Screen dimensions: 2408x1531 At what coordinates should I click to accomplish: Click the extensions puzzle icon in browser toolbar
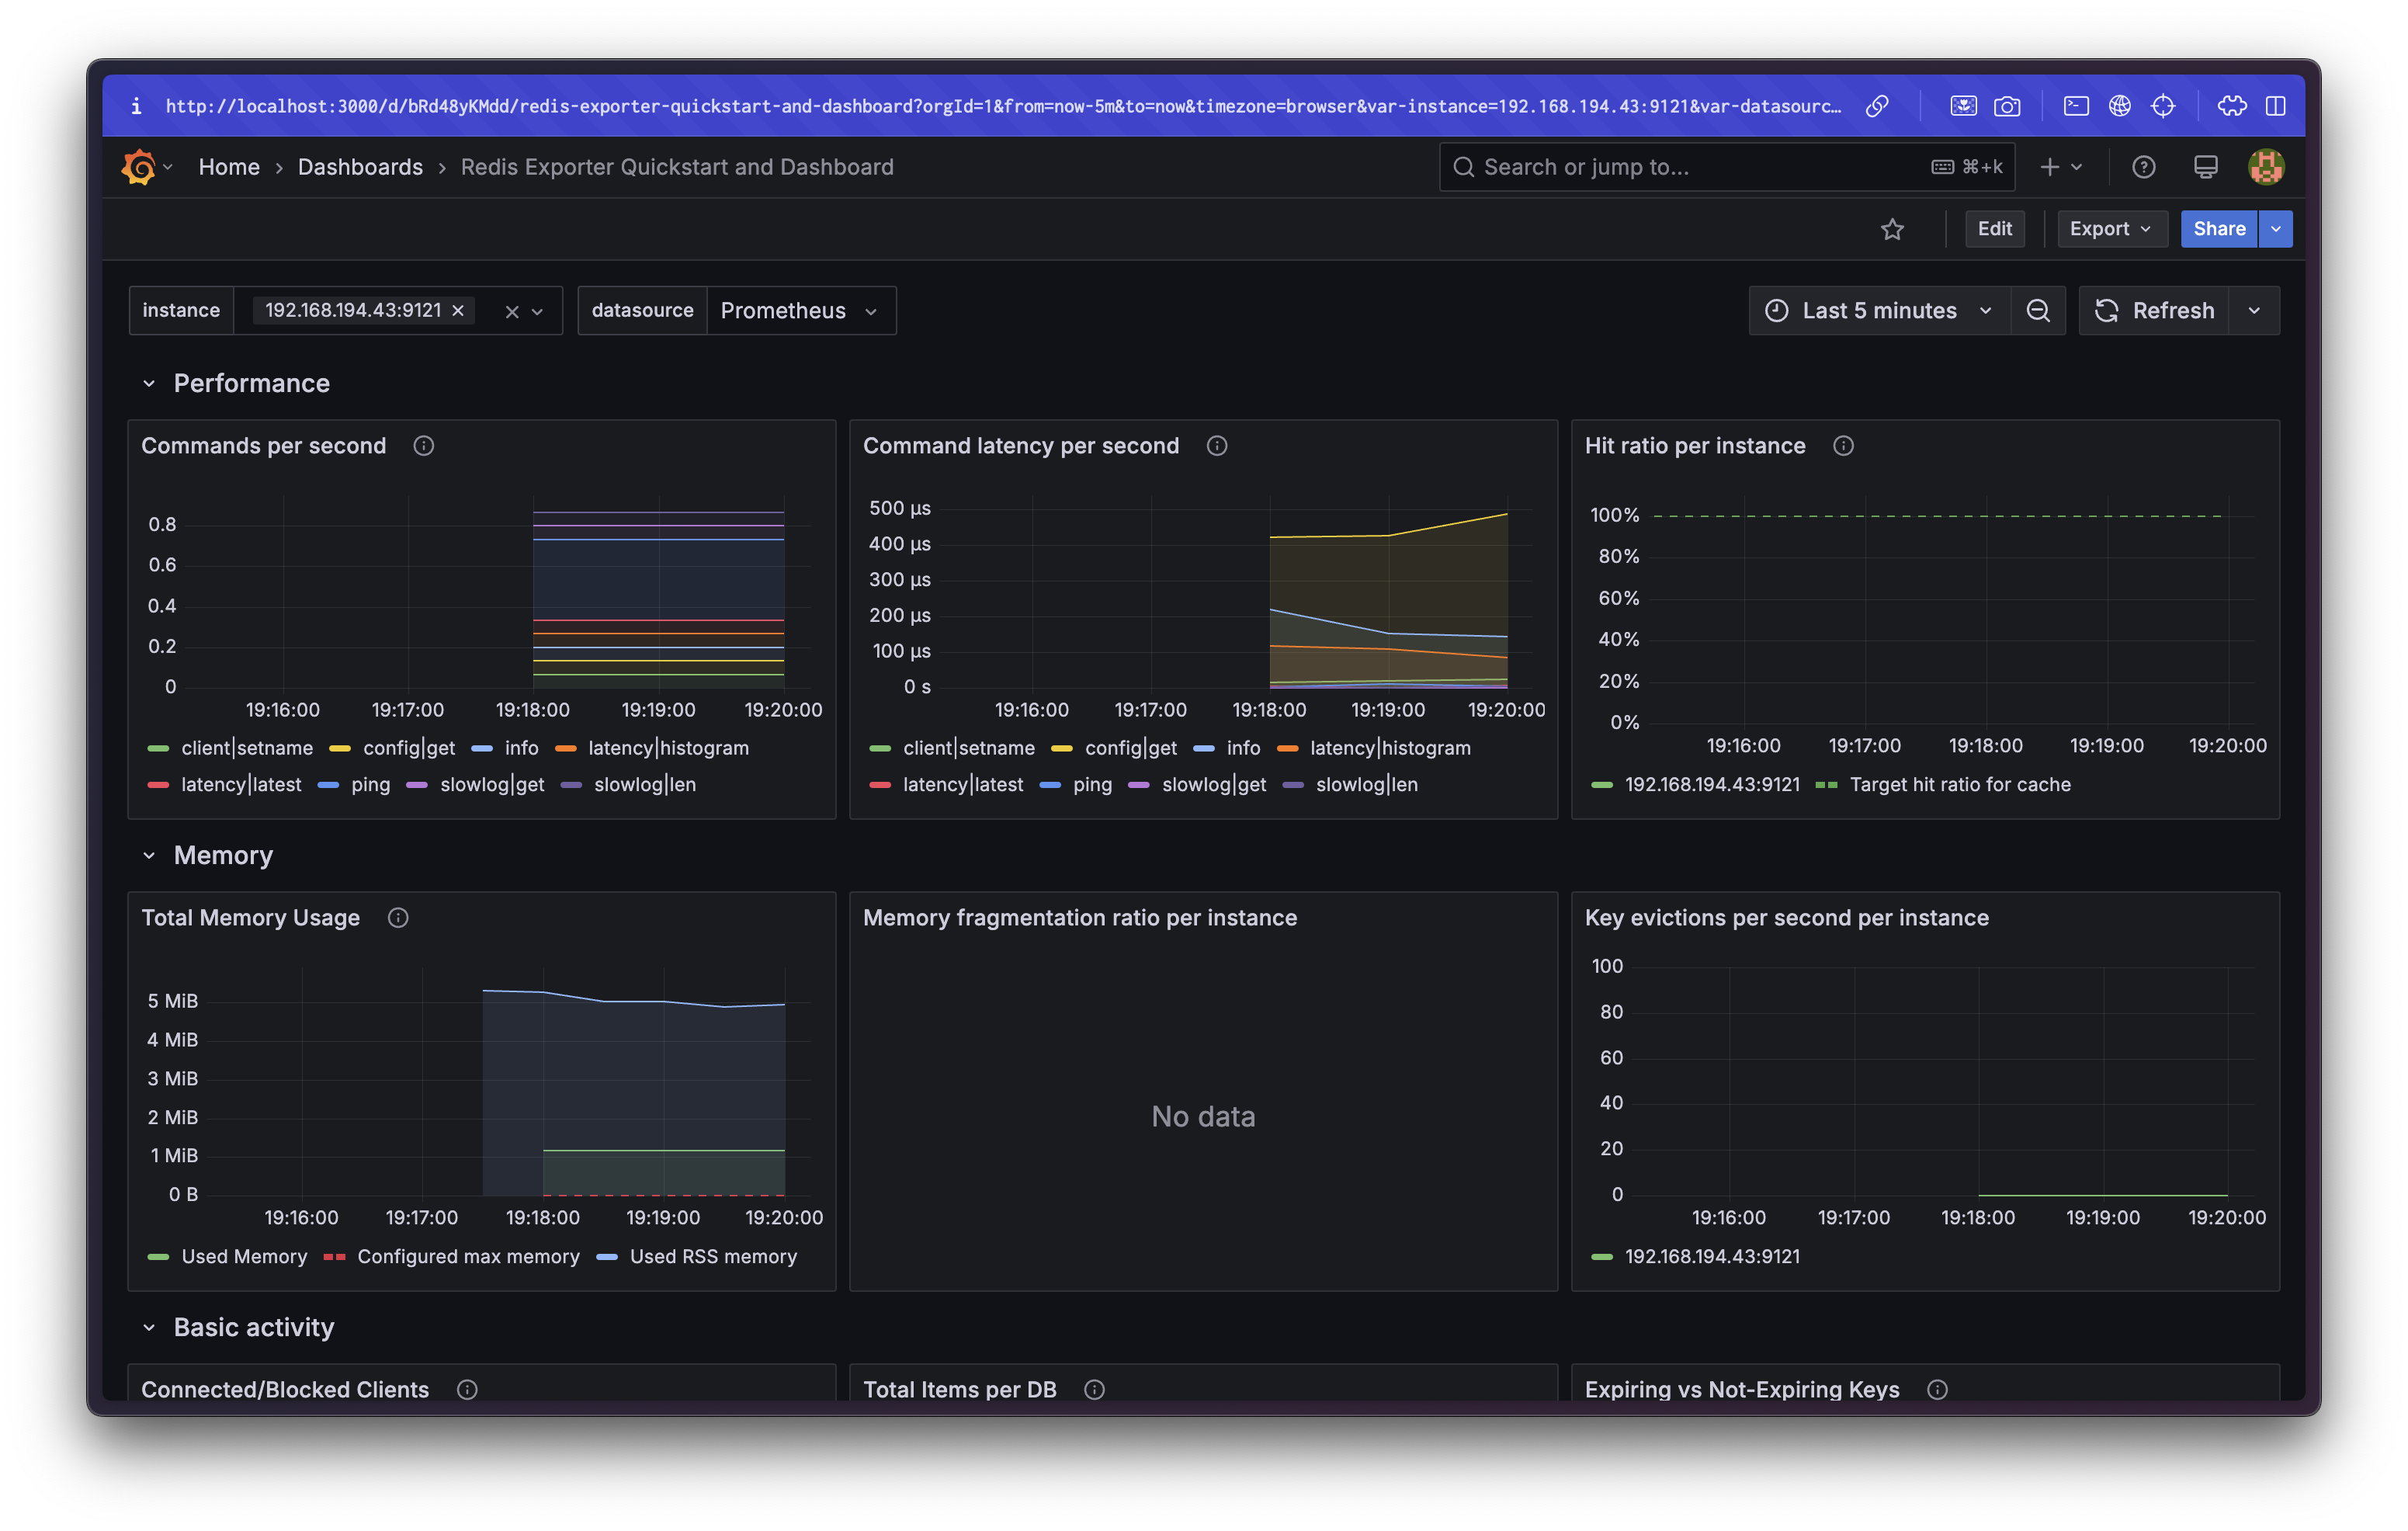pos(2232,106)
